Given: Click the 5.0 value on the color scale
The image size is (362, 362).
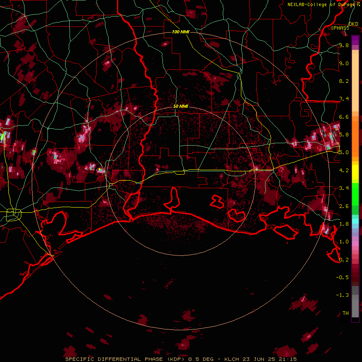Looking at the screenshot, I should pyautogui.click(x=344, y=152).
